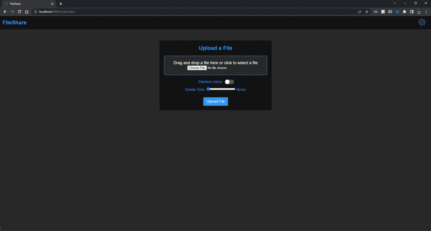Click the share icon in the address bar

360,11
